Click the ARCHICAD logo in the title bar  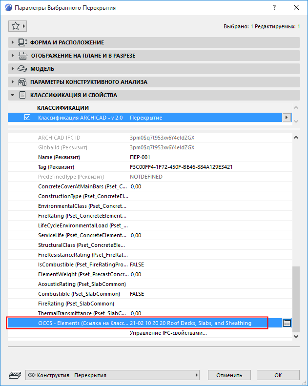coord(8,8)
